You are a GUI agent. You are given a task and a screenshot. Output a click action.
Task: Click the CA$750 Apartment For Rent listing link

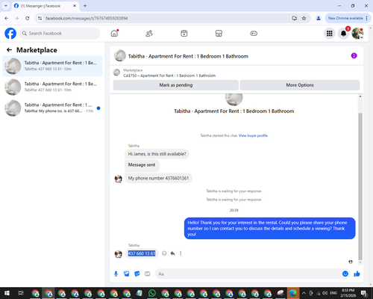point(169,75)
